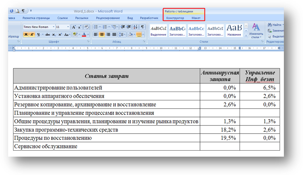303x175 pixels.
Task: Clear text formatting
Action: [87, 27]
